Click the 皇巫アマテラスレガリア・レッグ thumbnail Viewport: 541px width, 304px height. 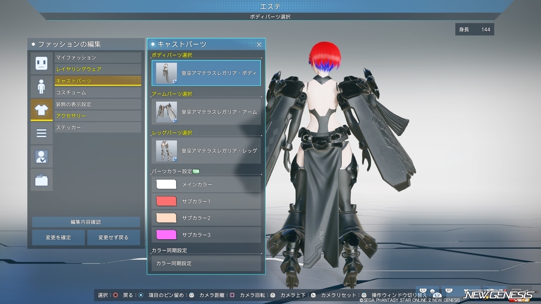click(166, 150)
